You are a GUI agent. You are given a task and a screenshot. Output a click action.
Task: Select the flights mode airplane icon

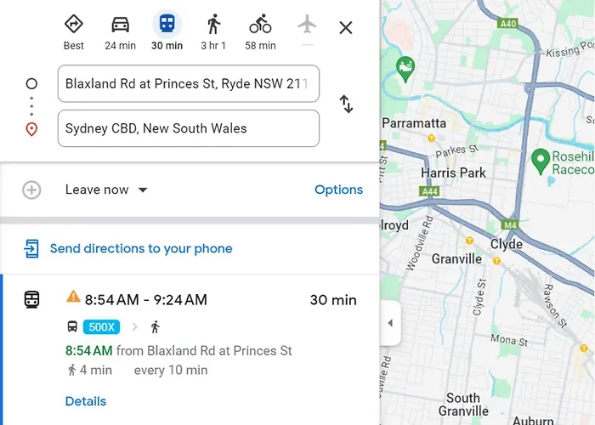[x=307, y=25]
